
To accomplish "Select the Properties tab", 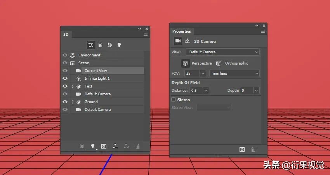I will (x=181, y=31).
